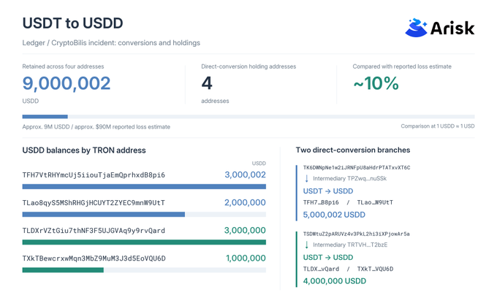The height and width of the screenshot is (303, 497).
Task: Select address TLDXrVZtGiu7thNF3F5UJGVAq9y9rvQard
Action: (94, 231)
